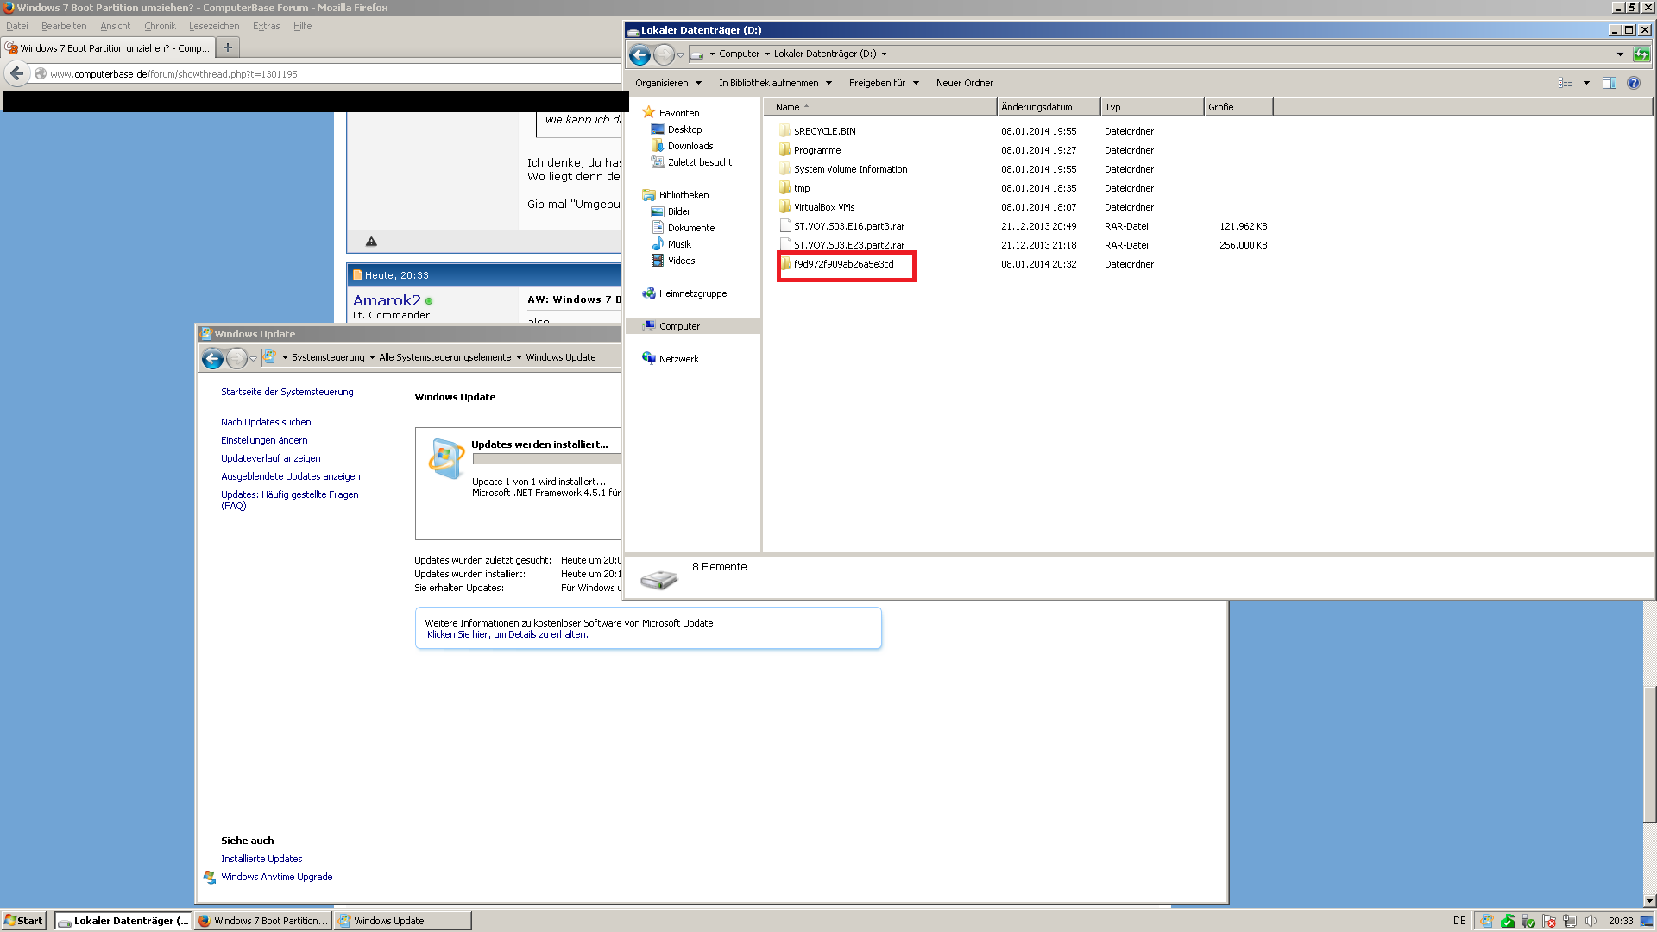This screenshot has height=932, width=1657.
Task: Select ST.VOY.S03.E16.part3.rar file
Action: pyautogui.click(x=849, y=226)
